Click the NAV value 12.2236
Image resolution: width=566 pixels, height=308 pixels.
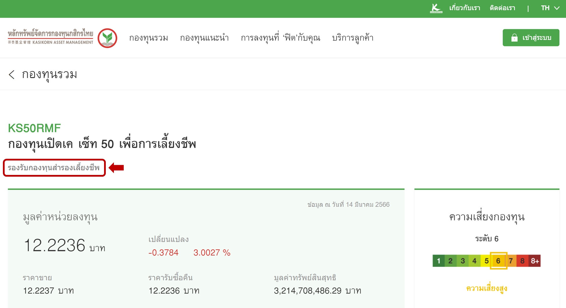(54, 245)
